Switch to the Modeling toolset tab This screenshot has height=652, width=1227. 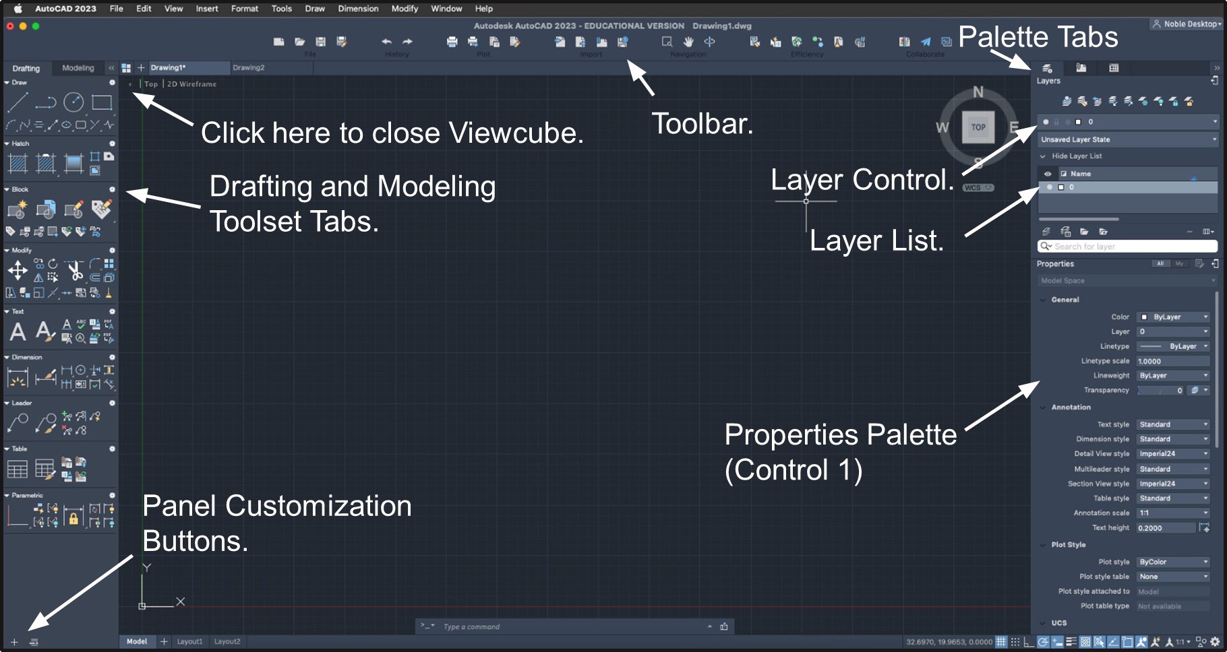coord(78,68)
